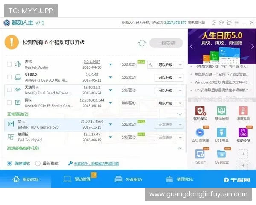
Task: Open the help question mark icon
Action: (213, 23)
